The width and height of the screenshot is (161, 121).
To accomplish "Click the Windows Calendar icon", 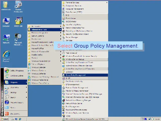I will point(29,67).
